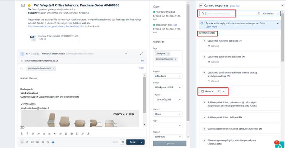Close the Canned responses panel

coord(282,5)
